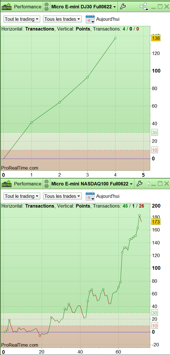Click the red 10 threshold label on DJ30 chart
170x355 pixels.
click(x=154, y=150)
